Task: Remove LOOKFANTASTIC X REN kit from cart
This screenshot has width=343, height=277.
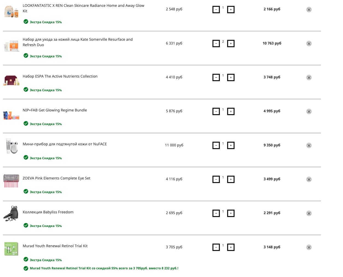Action: tap(309, 10)
